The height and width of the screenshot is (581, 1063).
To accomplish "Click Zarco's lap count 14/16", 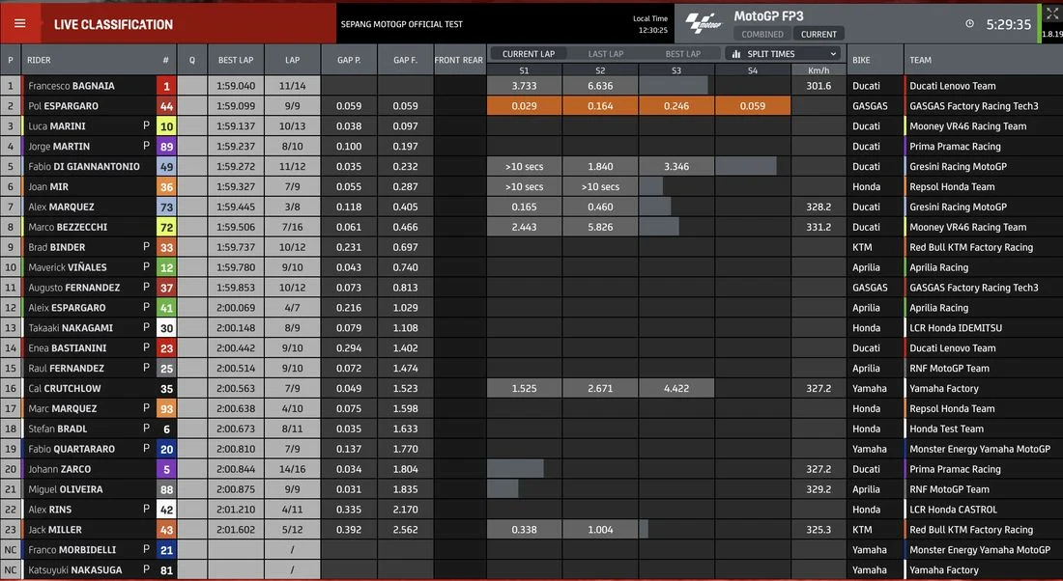I will (x=292, y=469).
